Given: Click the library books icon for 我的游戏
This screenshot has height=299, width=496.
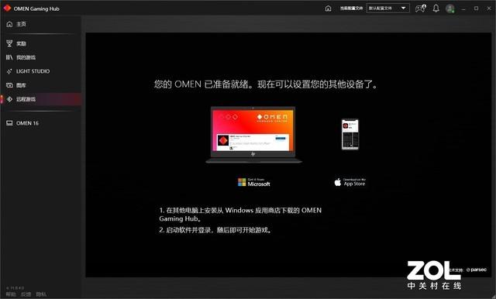Looking at the screenshot, I should [9, 57].
